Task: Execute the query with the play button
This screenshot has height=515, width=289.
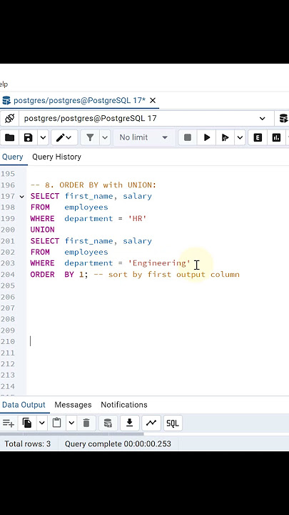Action: [x=207, y=137]
